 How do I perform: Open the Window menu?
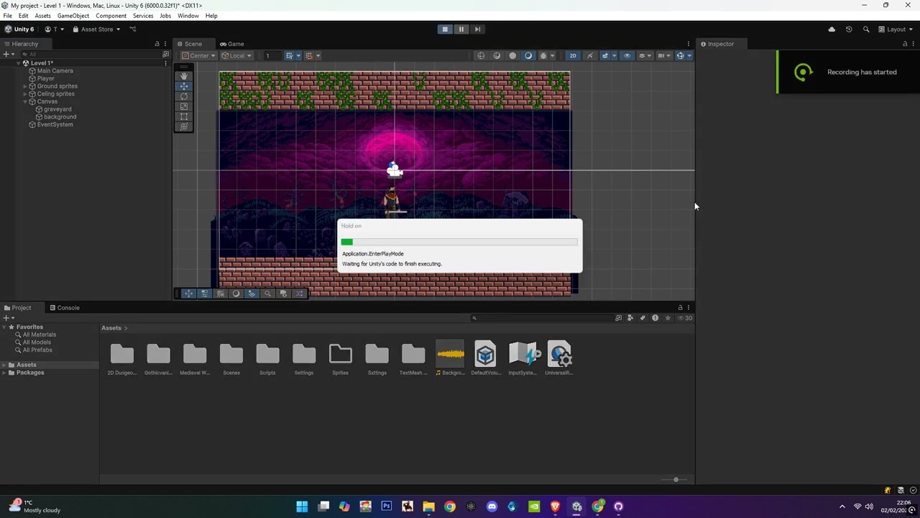[x=188, y=16]
